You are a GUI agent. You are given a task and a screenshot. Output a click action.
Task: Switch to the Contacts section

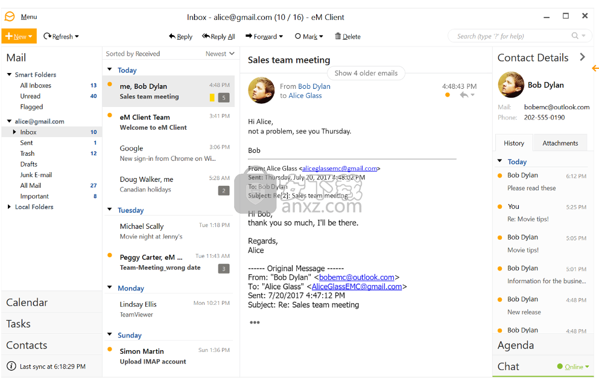tap(52, 345)
